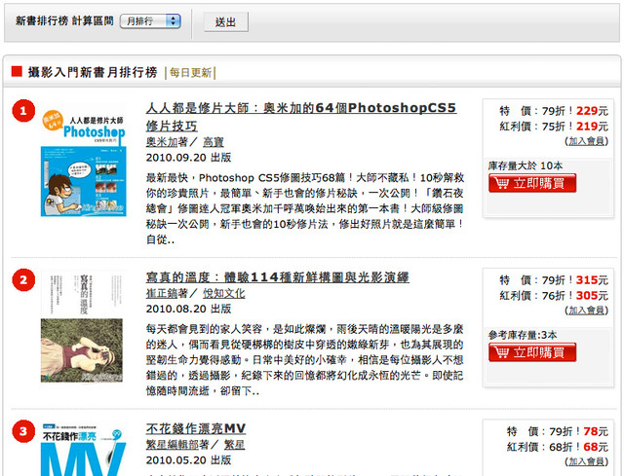Click 立即購買 for the 229元 book
The image size is (624, 476).
(532, 183)
